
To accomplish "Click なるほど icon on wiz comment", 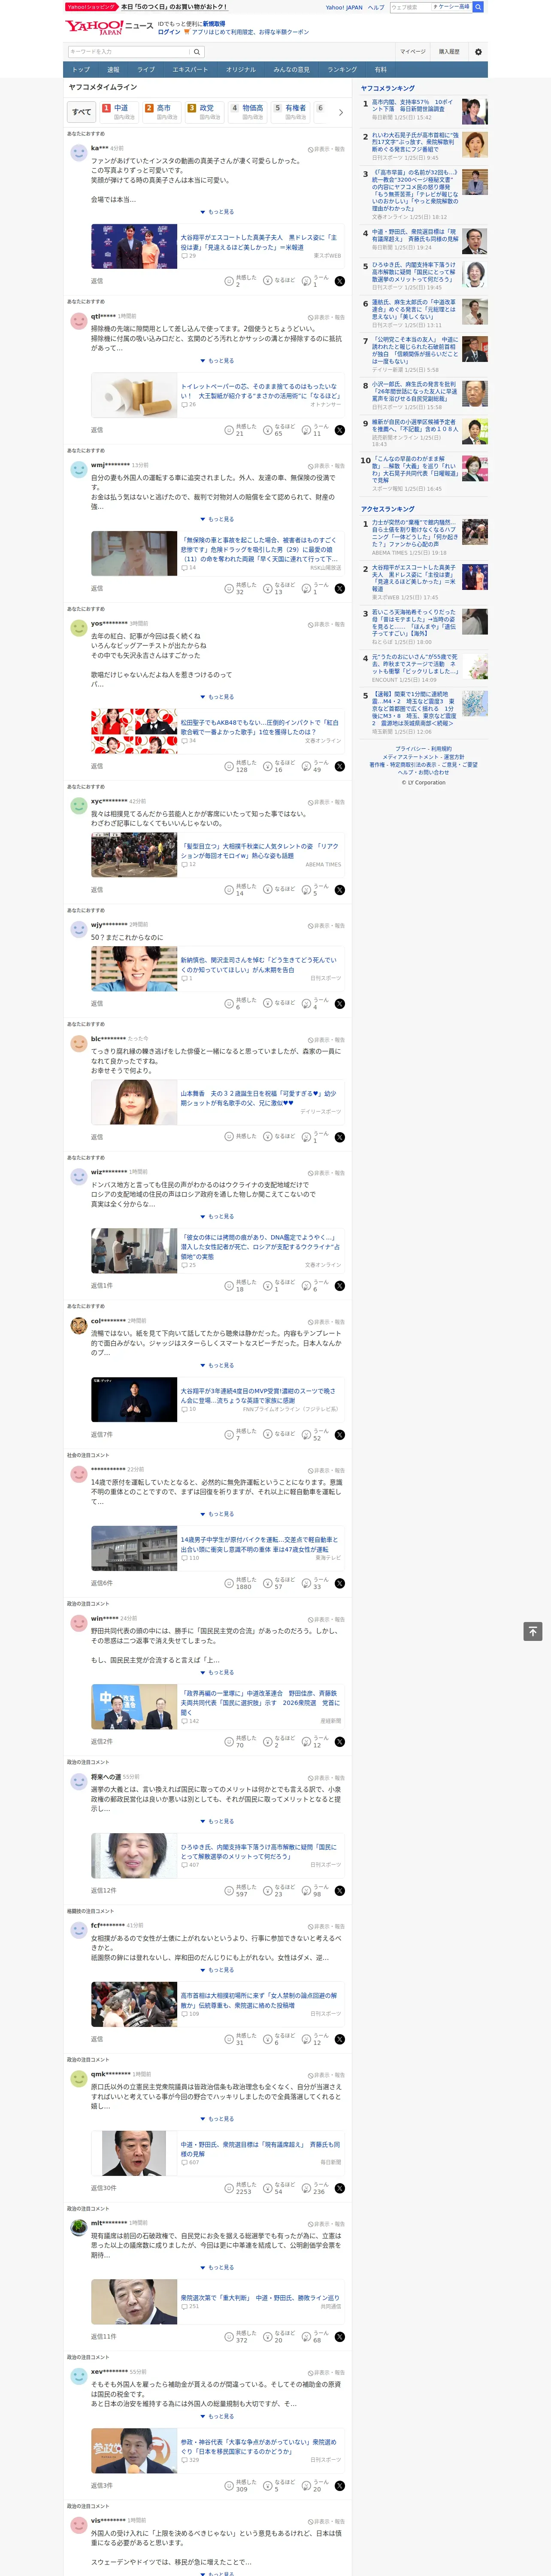I will 268,1285.
